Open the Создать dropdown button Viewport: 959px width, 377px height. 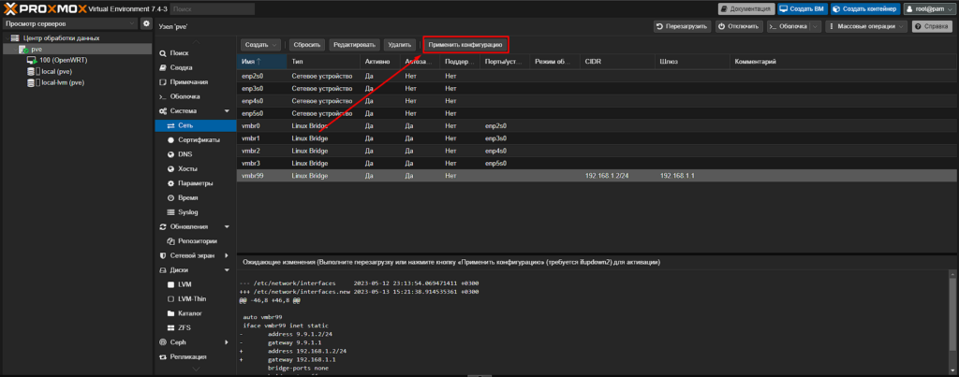click(x=261, y=45)
